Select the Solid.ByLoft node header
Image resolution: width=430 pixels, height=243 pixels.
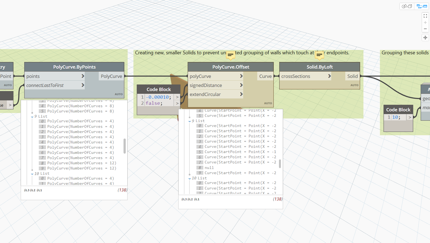coord(319,67)
